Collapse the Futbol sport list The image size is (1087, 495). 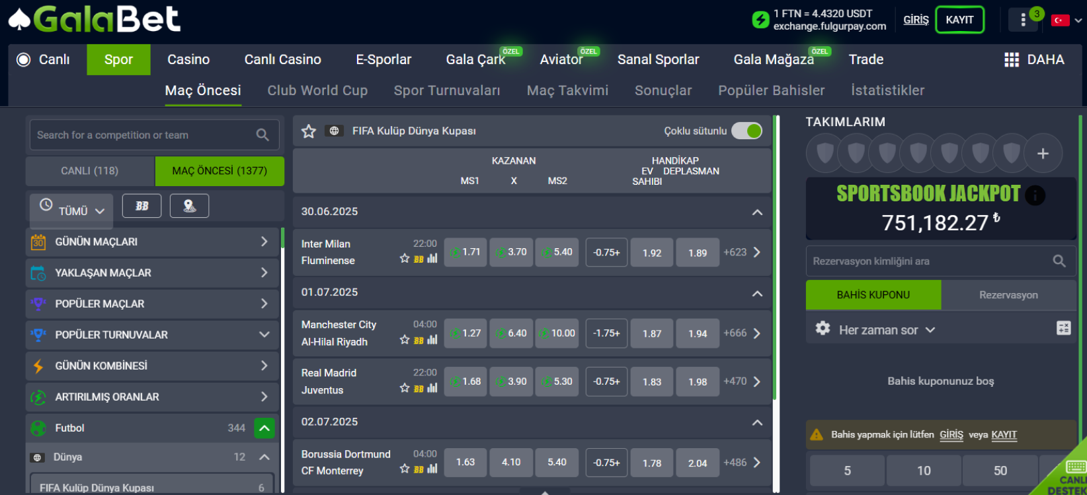click(x=264, y=428)
